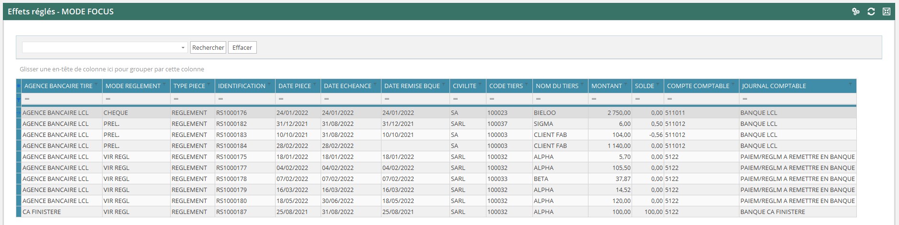
Task: Click the refresh icon in title bar
Action: (871, 11)
